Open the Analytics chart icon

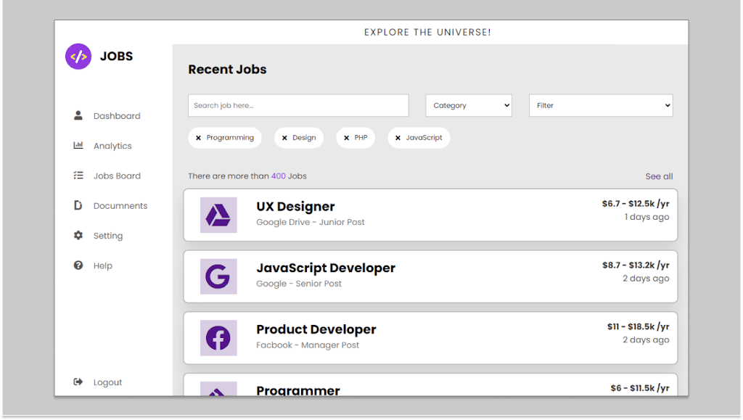coord(78,145)
